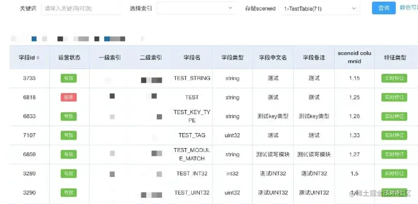The image size is (418, 204).
Task: Select the TEST_STRING field name cell
Action: [x=192, y=78]
